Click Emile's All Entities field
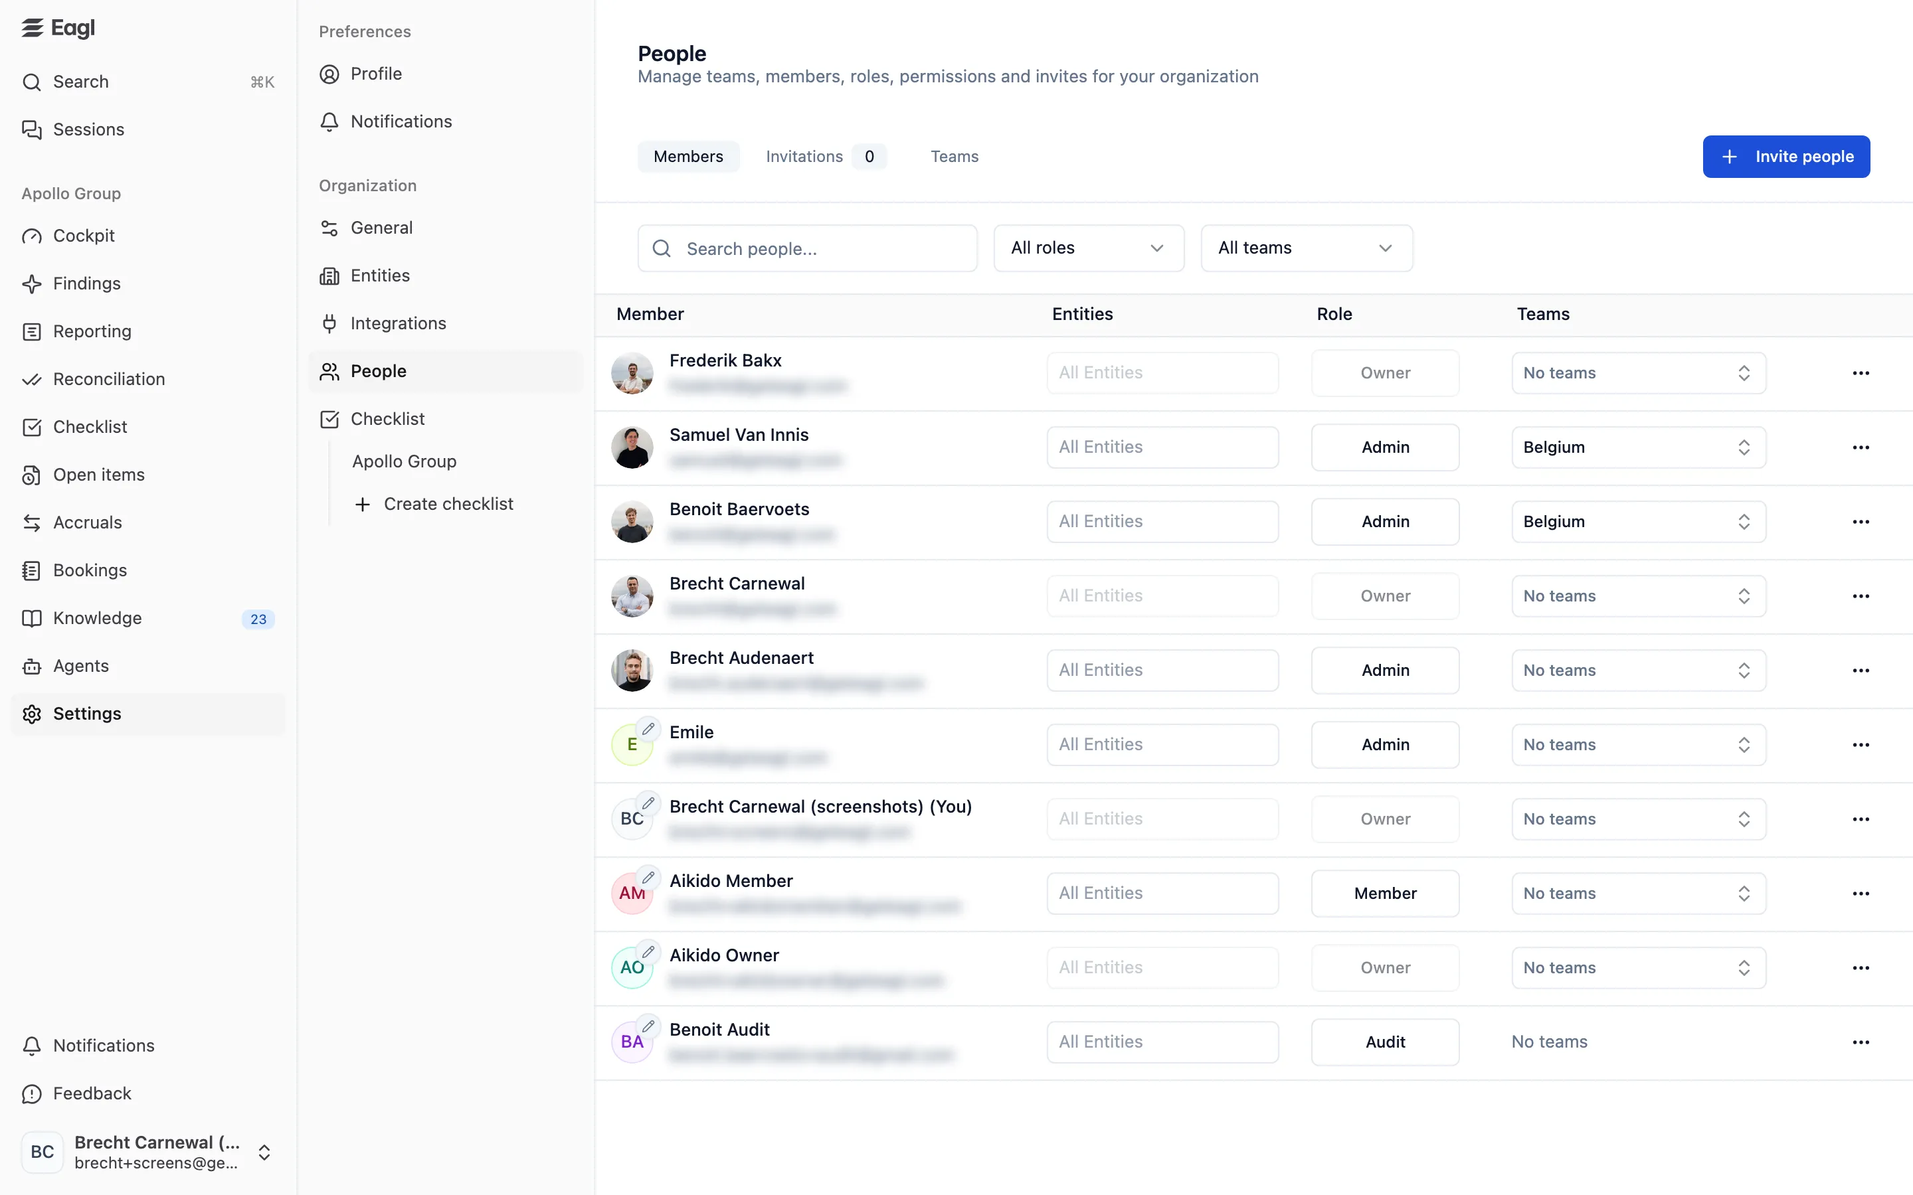Image resolution: width=1913 pixels, height=1195 pixels. point(1163,744)
